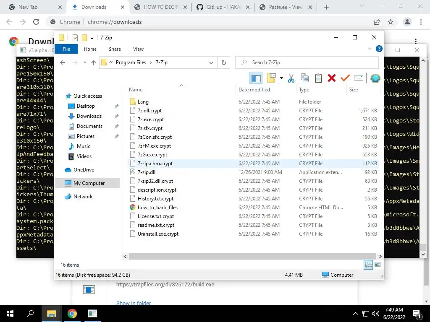Reload the Chrome downloads page

(36, 22)
